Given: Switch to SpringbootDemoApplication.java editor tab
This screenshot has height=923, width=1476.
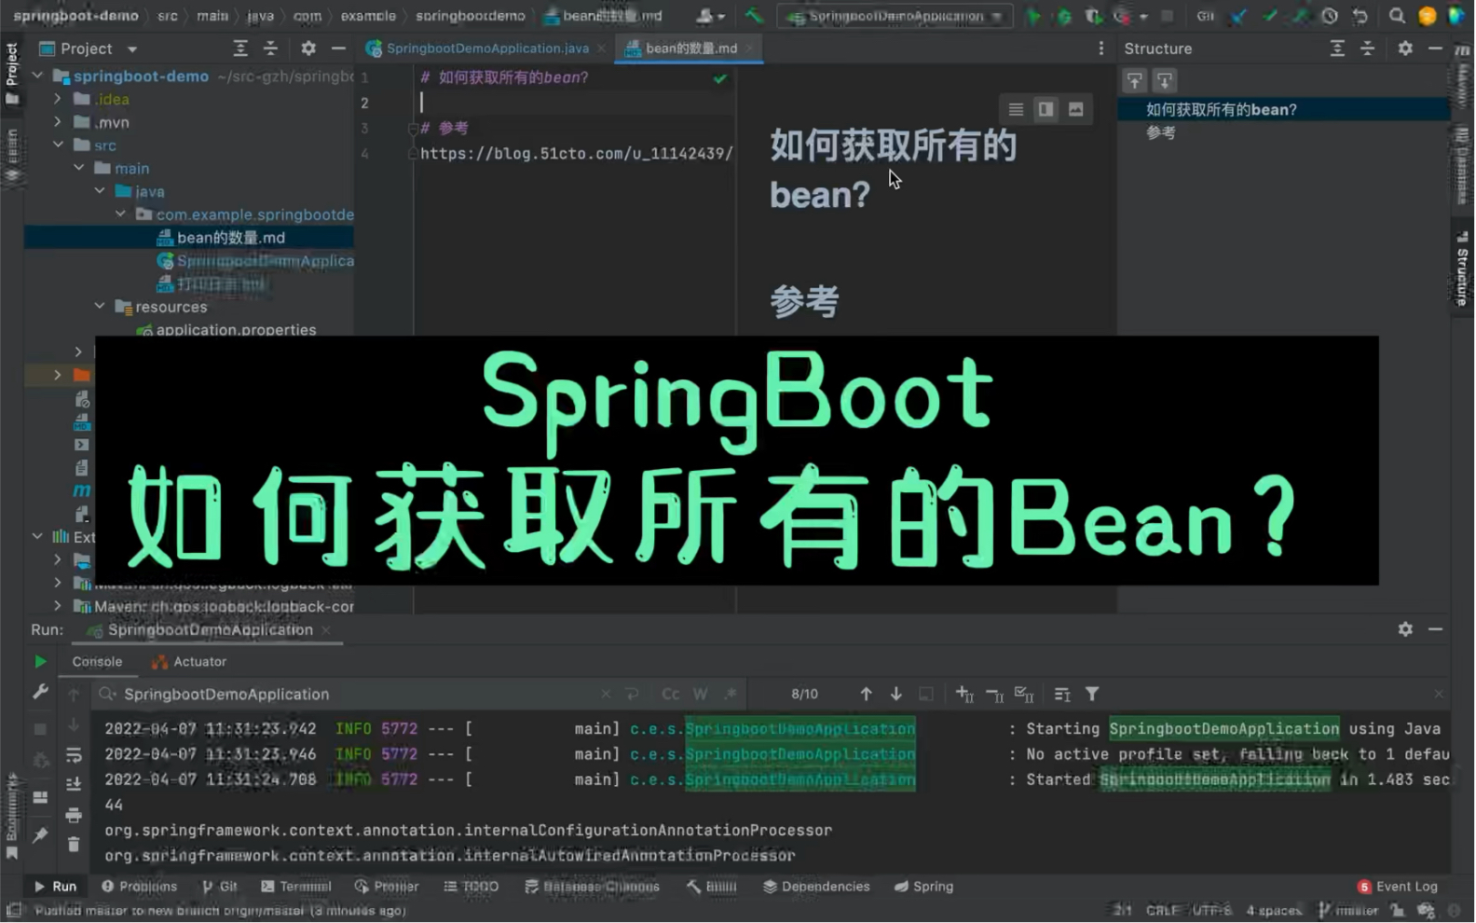Looking at the screenshot, I should (x=486, y=48).
